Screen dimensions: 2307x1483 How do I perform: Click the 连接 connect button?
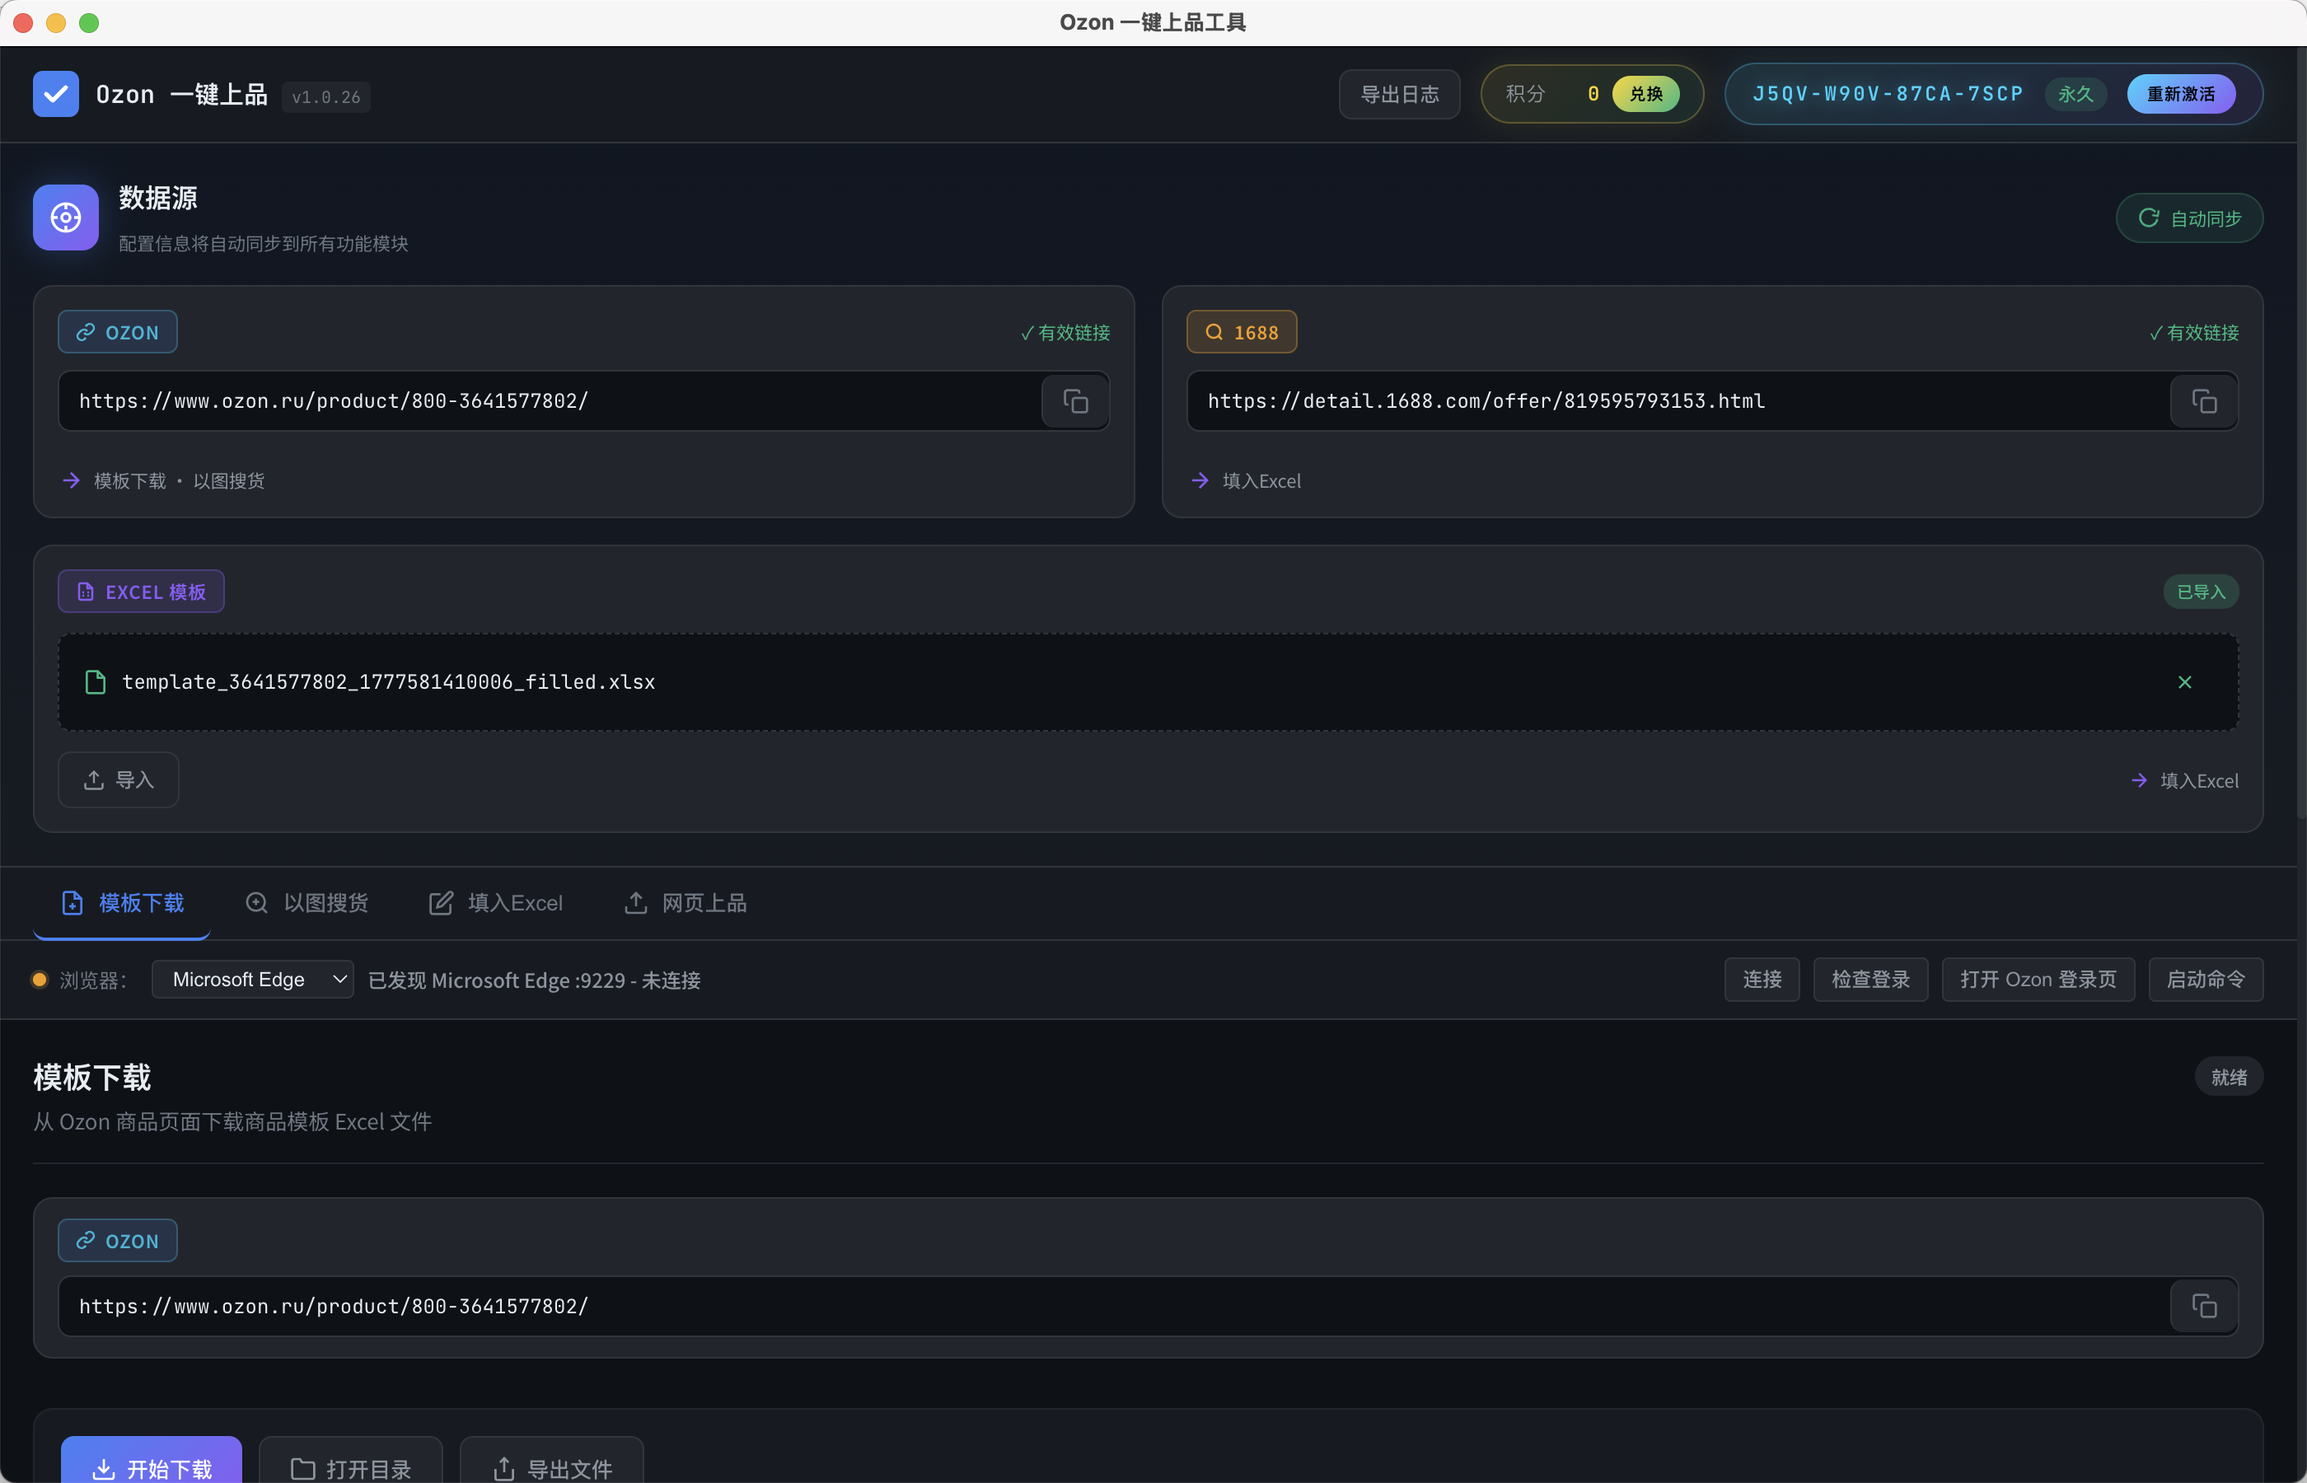click(x=1761, y=980)
